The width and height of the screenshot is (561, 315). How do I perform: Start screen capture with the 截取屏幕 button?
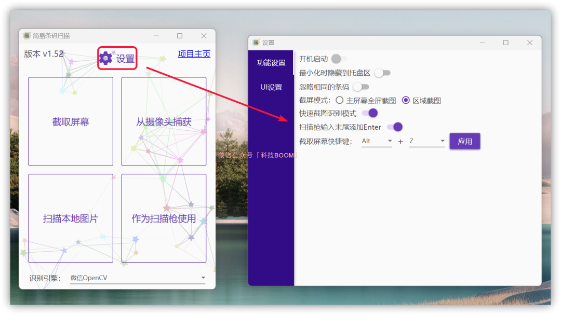(71, 121)
